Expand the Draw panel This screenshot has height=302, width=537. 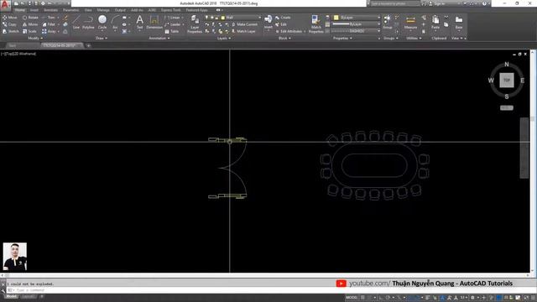click(102, 39)
